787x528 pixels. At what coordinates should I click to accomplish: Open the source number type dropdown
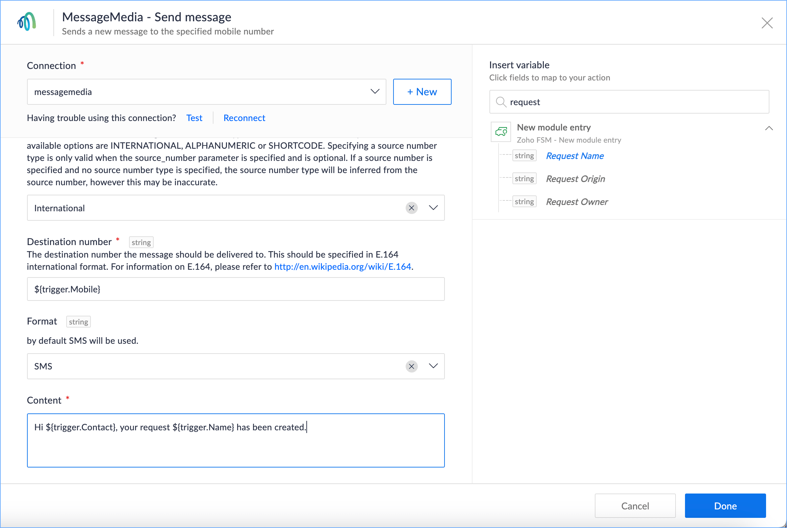pos(433,208)
